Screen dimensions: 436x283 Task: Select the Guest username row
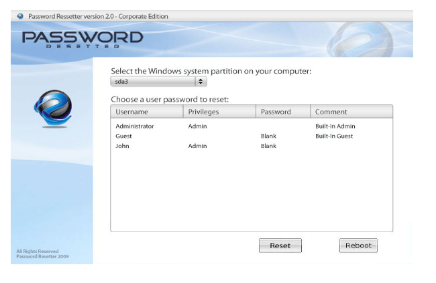pos(252,136)
